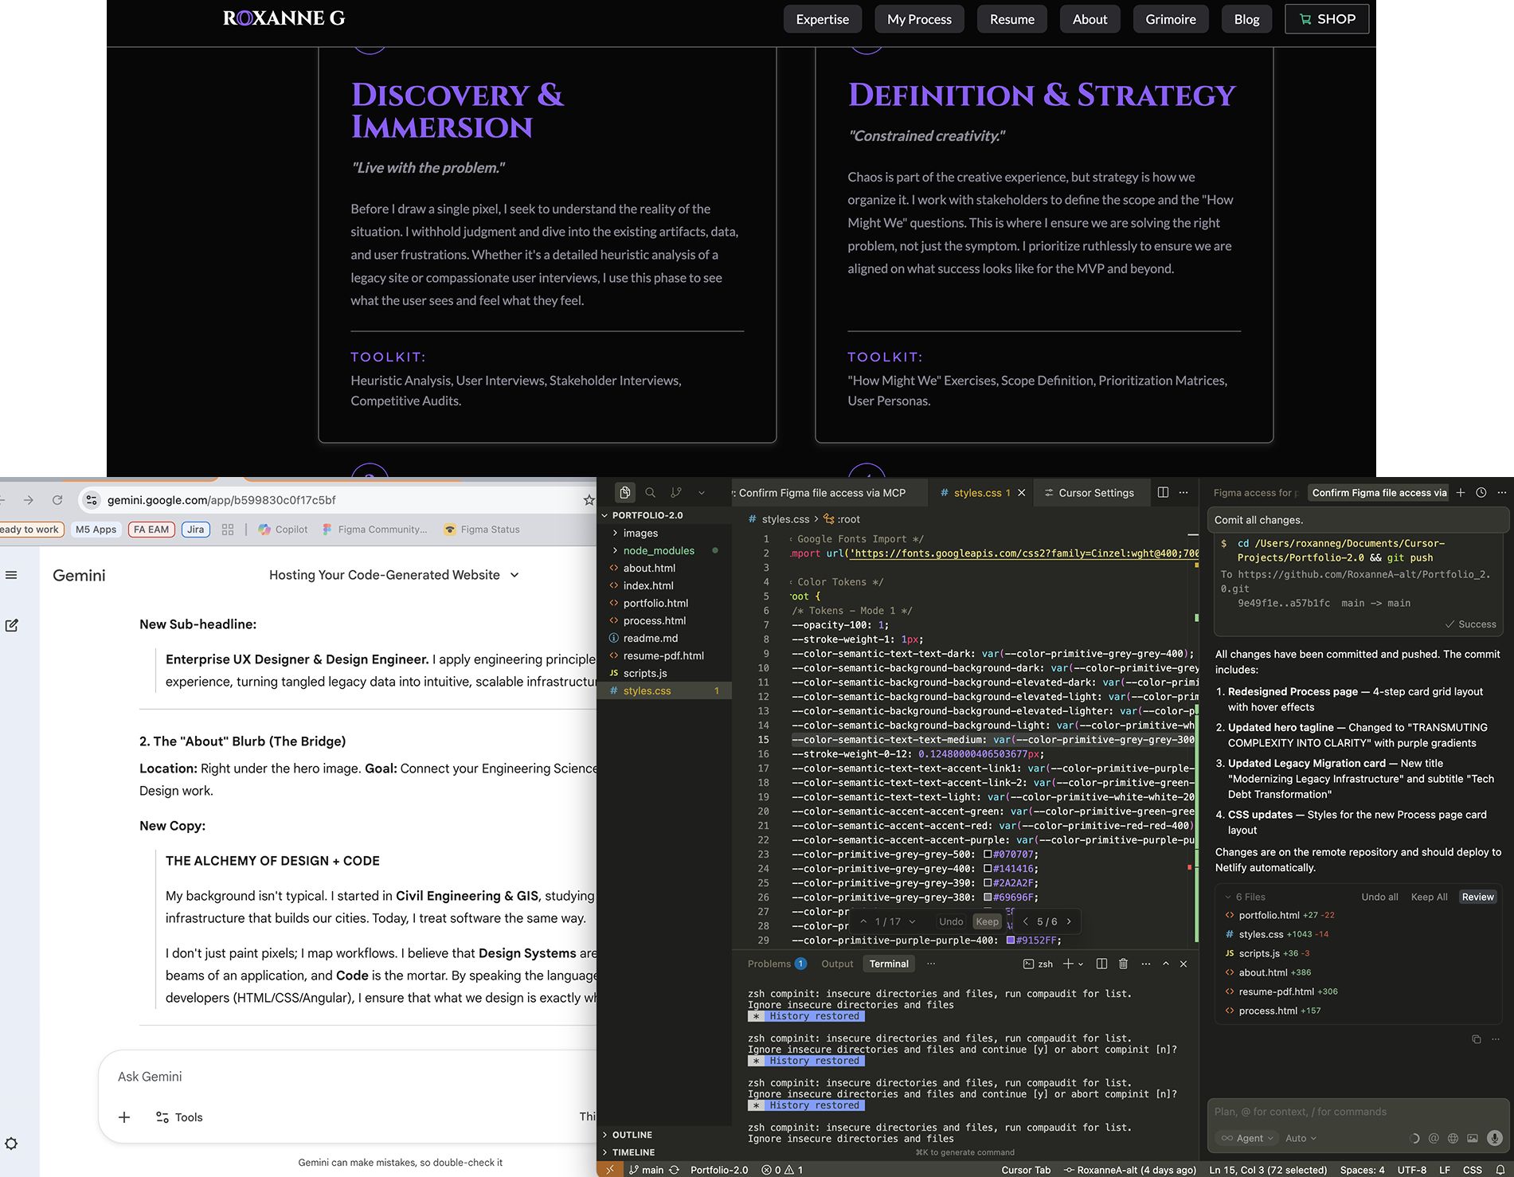The width and height of the screenshot is (1514, 1177).
Task: Click the split editor icon
Action: (x=1163, y=493)
